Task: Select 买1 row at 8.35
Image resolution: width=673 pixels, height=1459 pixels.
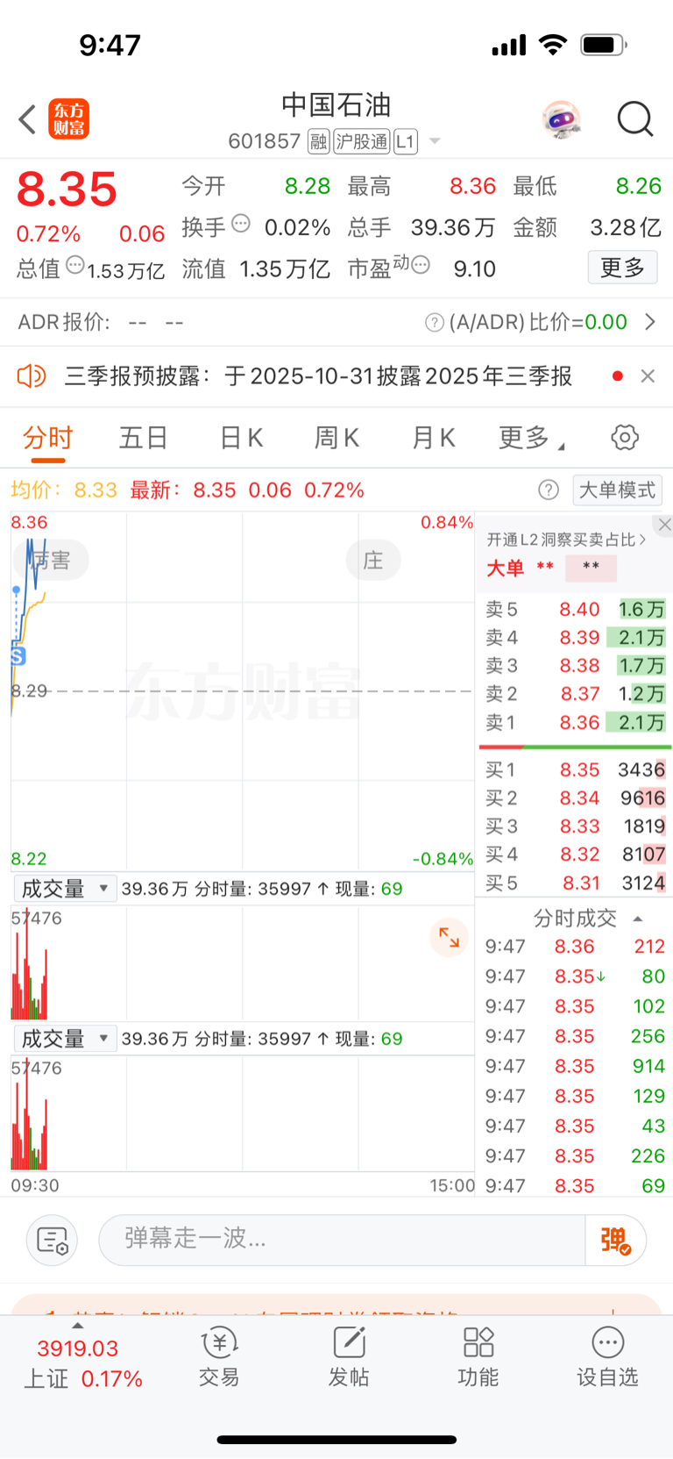Action: pyautogui.click(x=575, y=769)
